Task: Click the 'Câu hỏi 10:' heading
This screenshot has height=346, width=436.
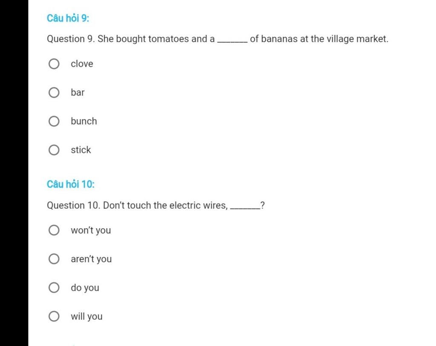Action: tap(71, 184)
